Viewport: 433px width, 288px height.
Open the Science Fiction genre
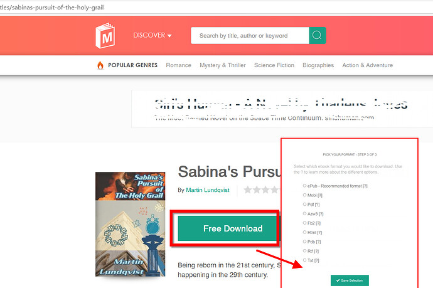point(274,65)
